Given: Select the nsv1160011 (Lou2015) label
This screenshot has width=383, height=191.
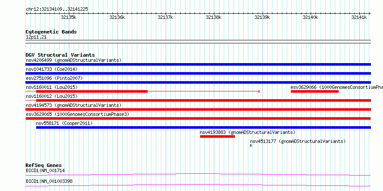Looking at the screenshot, I should 52,87.
